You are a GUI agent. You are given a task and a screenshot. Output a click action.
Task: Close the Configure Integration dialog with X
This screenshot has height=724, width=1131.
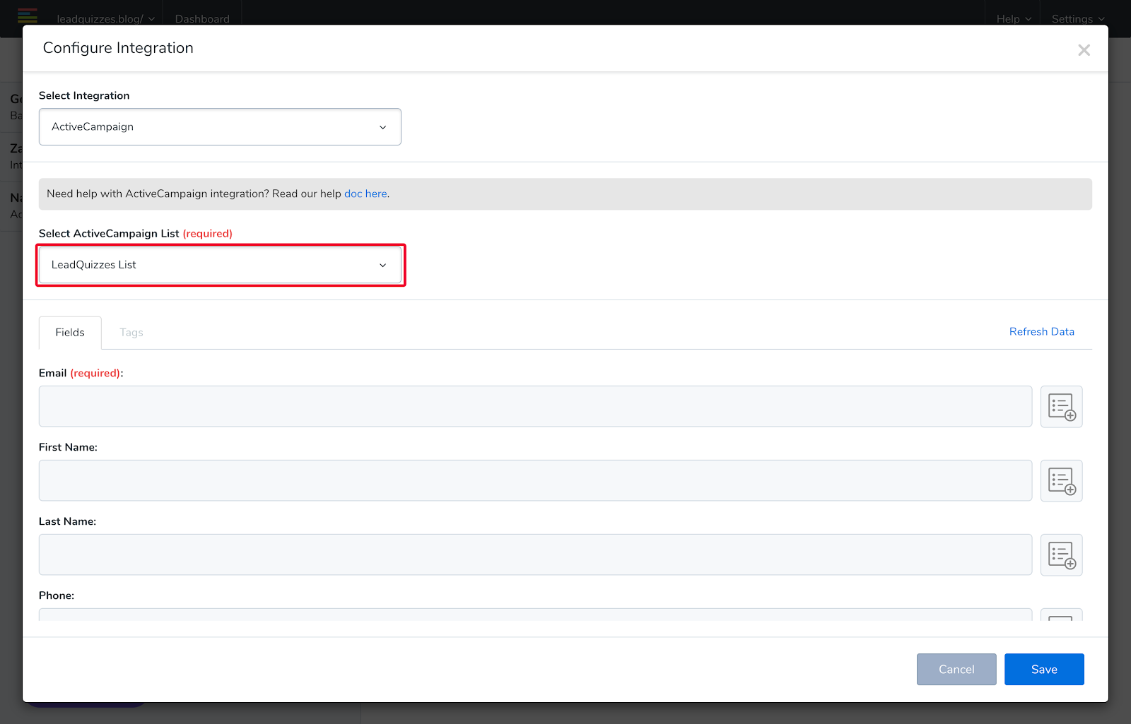click(x=1084, y=50)
